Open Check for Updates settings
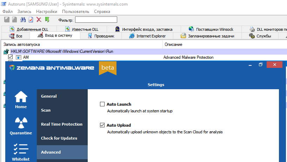 tap(62, 138)
